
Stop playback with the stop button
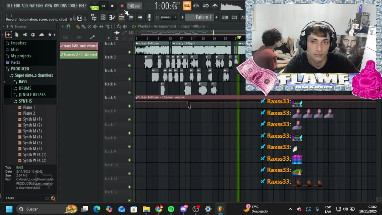(112, 6)
